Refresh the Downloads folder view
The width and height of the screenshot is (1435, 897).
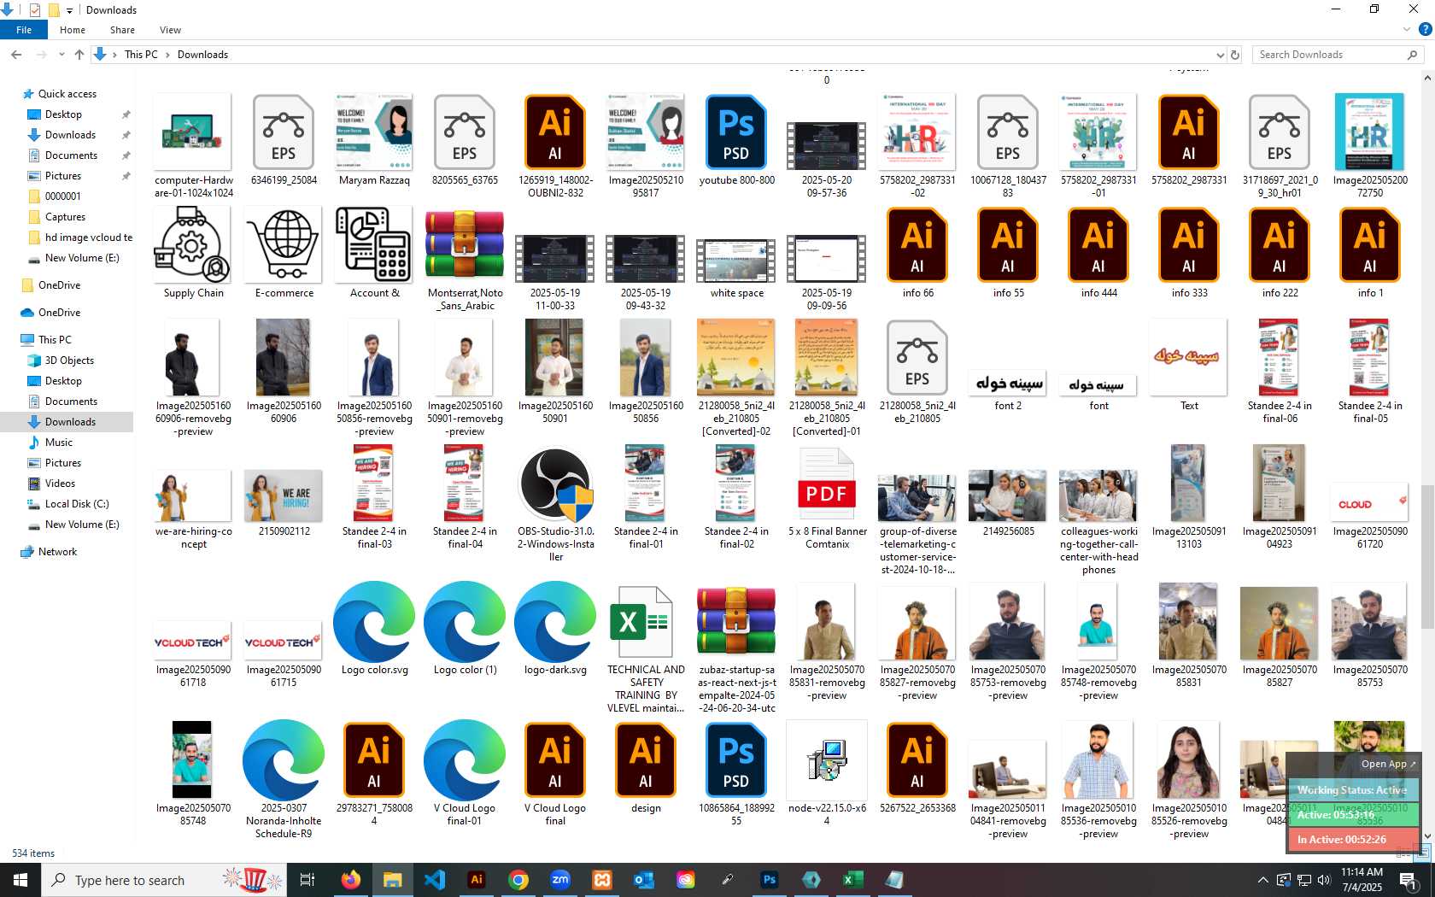pyautogui.click(x=1235, y=55)
